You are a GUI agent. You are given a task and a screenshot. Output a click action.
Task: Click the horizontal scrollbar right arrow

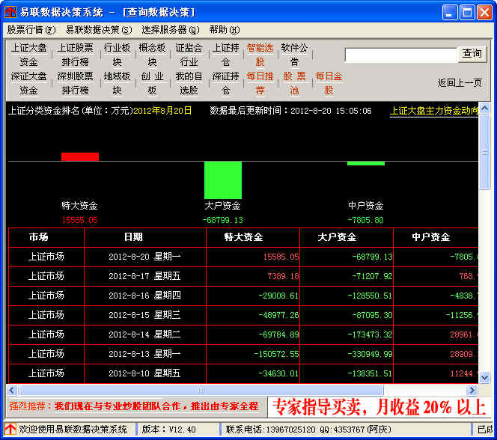[472, 391]
